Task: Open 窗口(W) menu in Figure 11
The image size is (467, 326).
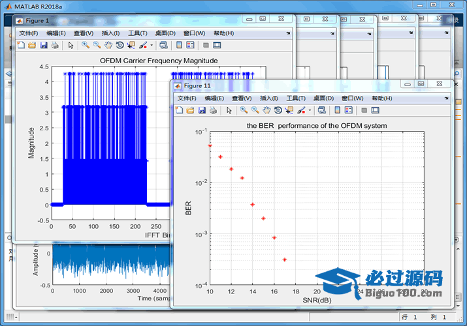Action: [x=352, y=98]
